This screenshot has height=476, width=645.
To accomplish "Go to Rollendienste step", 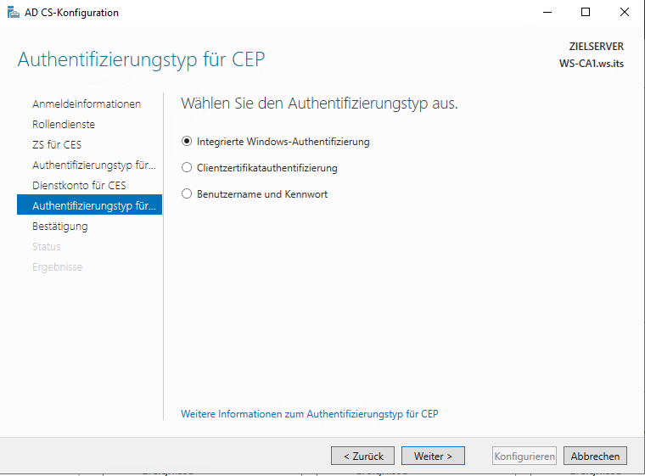I will [64, 124].
